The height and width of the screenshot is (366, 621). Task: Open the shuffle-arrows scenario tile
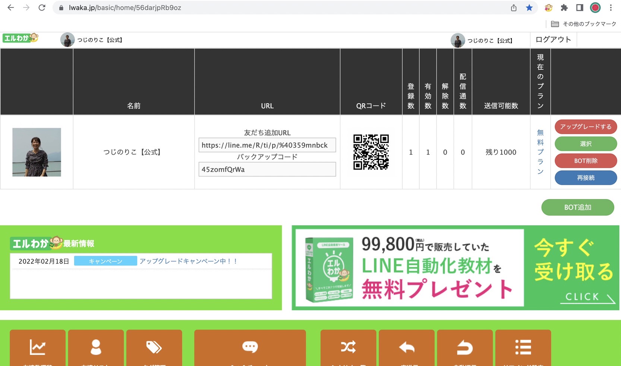coord(348,348)
